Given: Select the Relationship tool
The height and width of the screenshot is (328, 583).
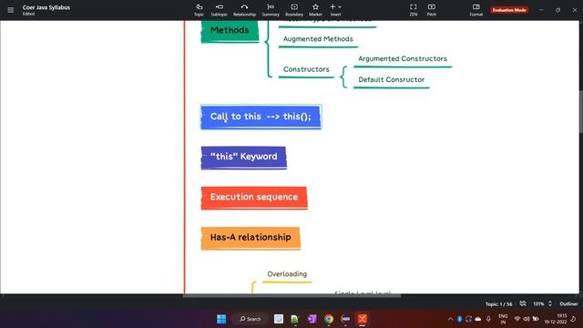Looking at the screenshot, I should [244, 10].
